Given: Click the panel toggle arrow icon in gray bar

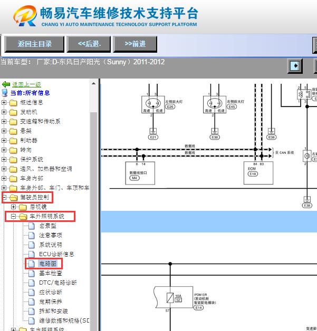Looking at the screenshot, I should coord(295,66).
